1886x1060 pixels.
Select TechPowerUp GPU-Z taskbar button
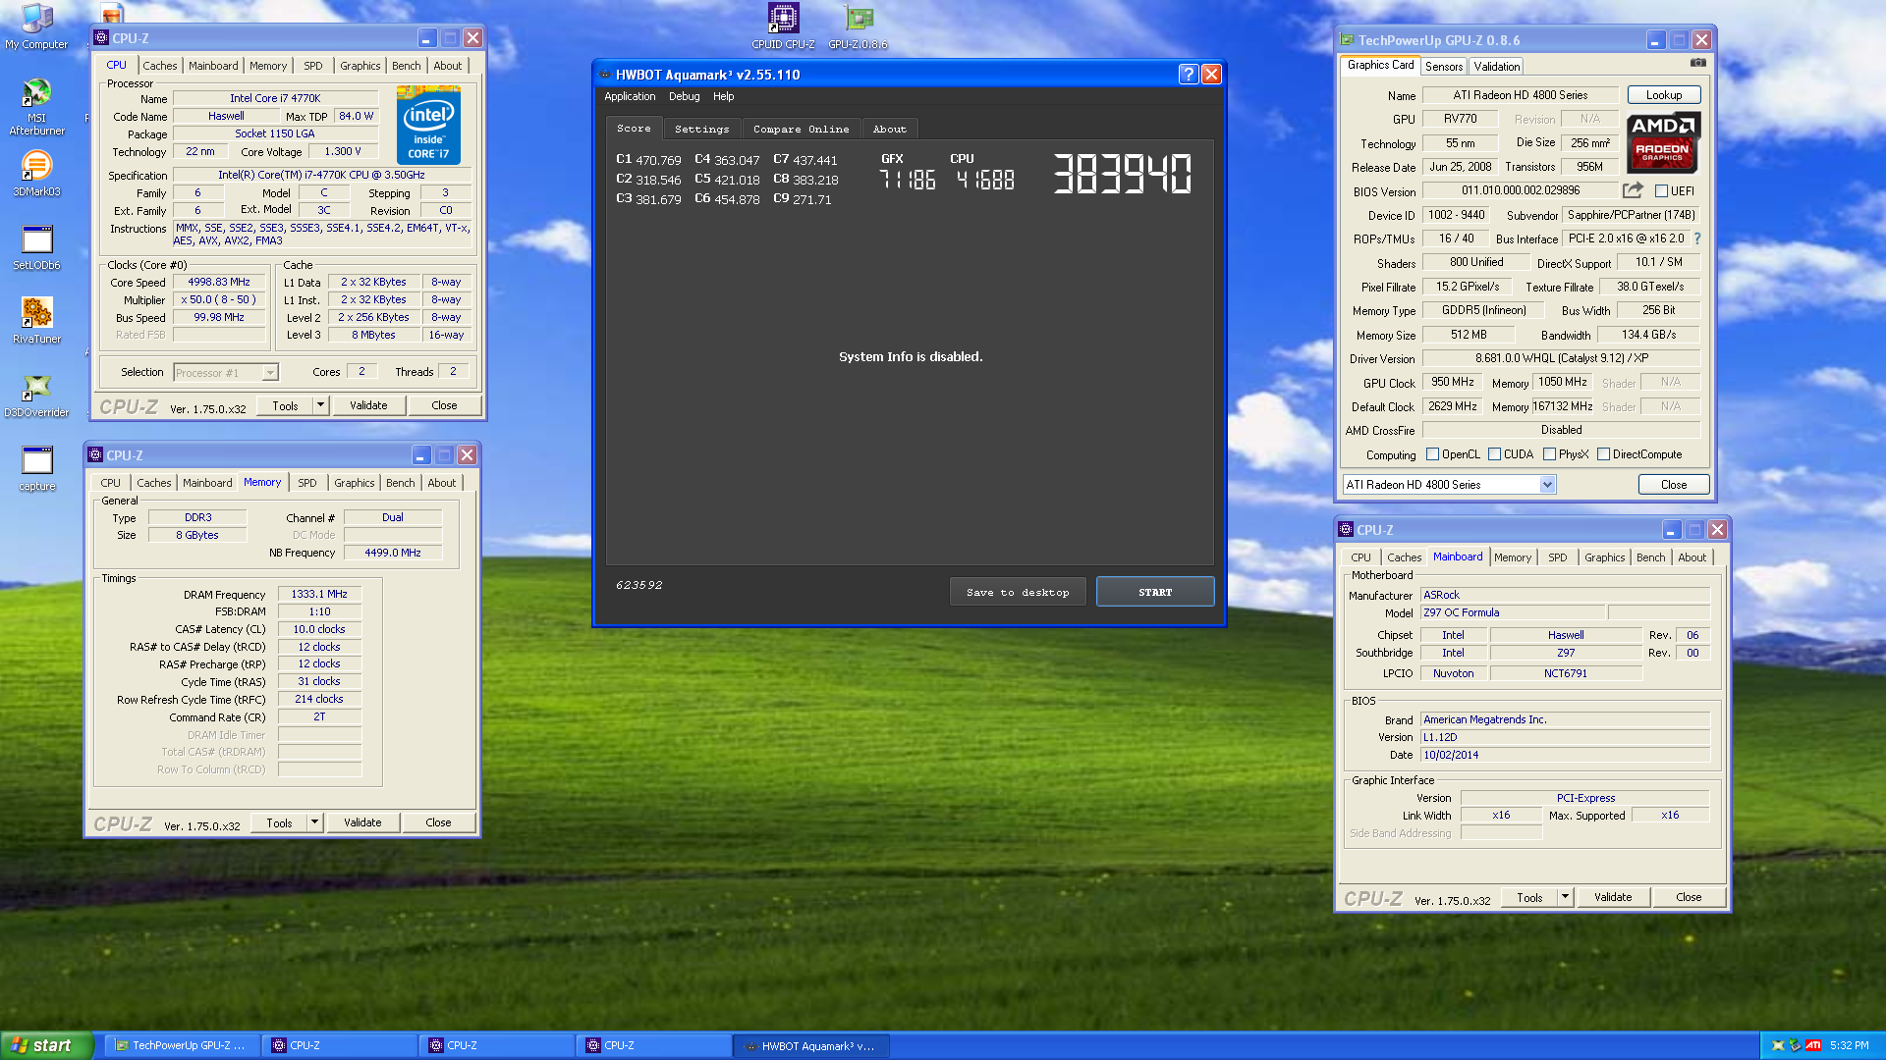pyautogui.click(x=181, y=1045)
